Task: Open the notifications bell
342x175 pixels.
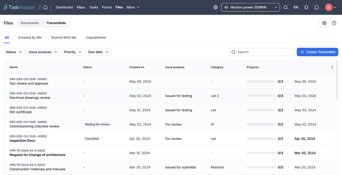Action: coord(306,7)
